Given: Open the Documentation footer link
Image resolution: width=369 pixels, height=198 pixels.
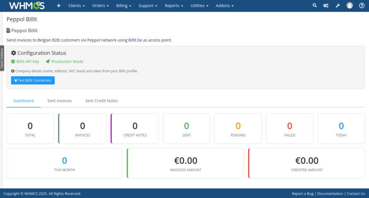Looking at the screenshot, I should tap(330, 193).
